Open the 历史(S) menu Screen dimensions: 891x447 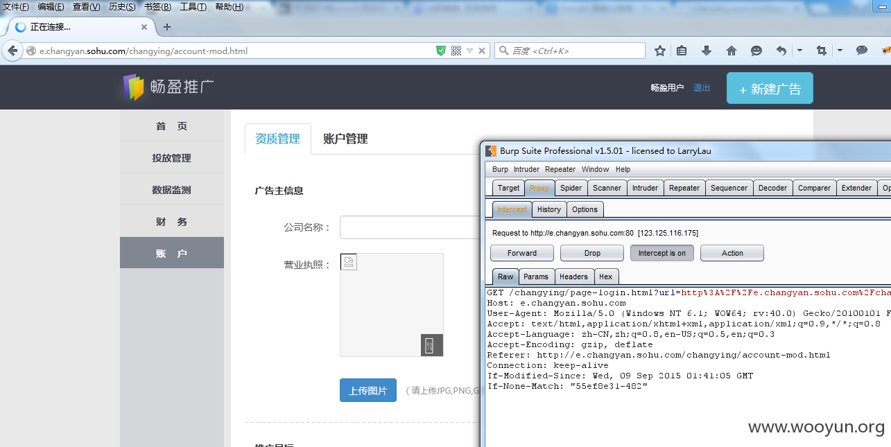[122, 7]
